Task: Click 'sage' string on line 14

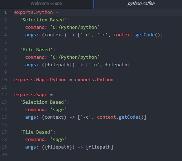Action: [x=58, y=110]
